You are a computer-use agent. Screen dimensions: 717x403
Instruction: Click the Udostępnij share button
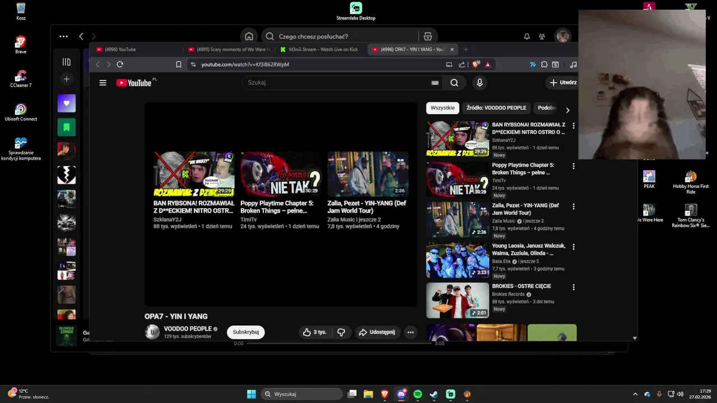[x=378, y=332]
